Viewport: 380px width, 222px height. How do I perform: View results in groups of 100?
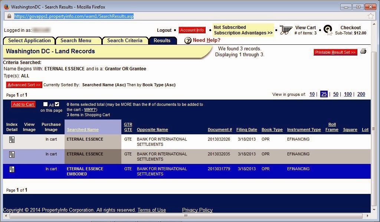(348, 94)
